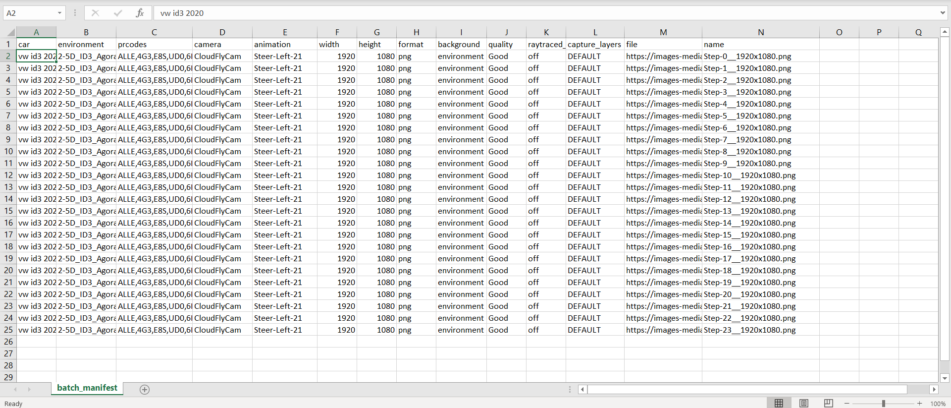Select column N header
The height and width of the screenshot is (408, 951).
pyautogui.click(x=761, y=32)
